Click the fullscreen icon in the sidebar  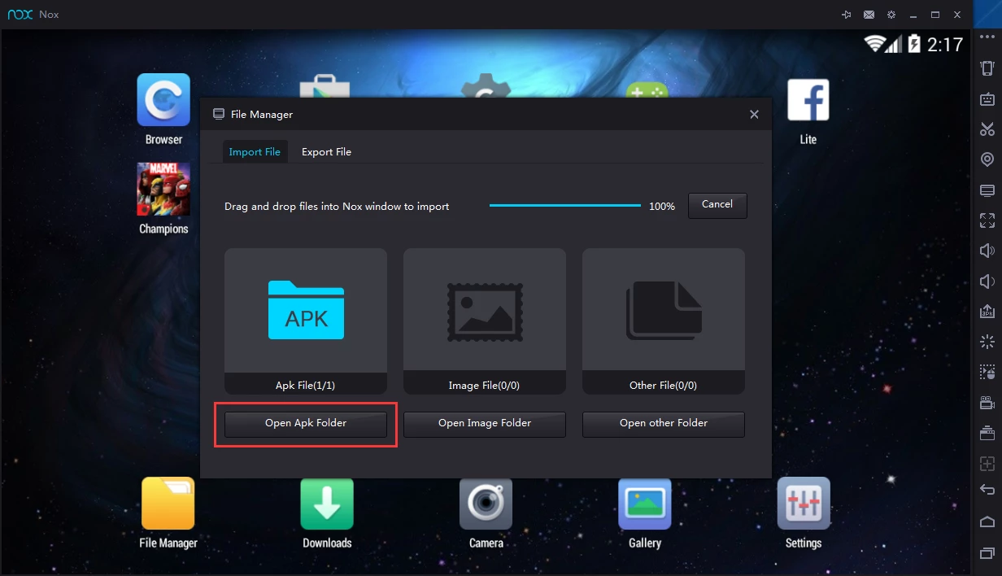click(987, 220)
